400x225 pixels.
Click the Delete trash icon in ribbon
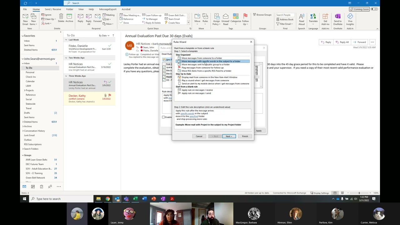[x=61, y=18]
